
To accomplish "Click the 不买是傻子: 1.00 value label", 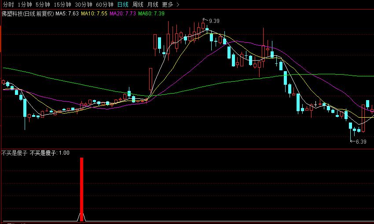I will tap(50, 153).
